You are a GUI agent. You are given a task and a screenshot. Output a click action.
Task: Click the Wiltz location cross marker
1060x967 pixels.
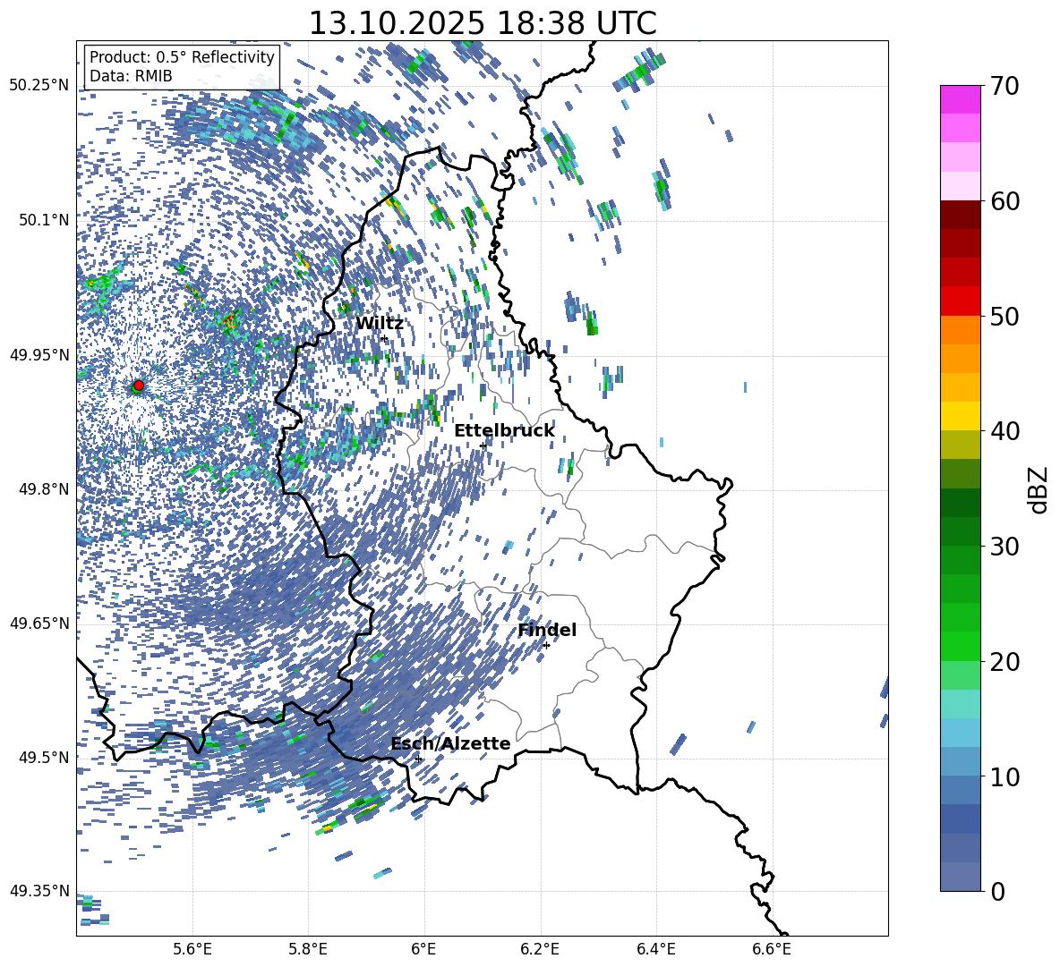click(x=385, y=338)
